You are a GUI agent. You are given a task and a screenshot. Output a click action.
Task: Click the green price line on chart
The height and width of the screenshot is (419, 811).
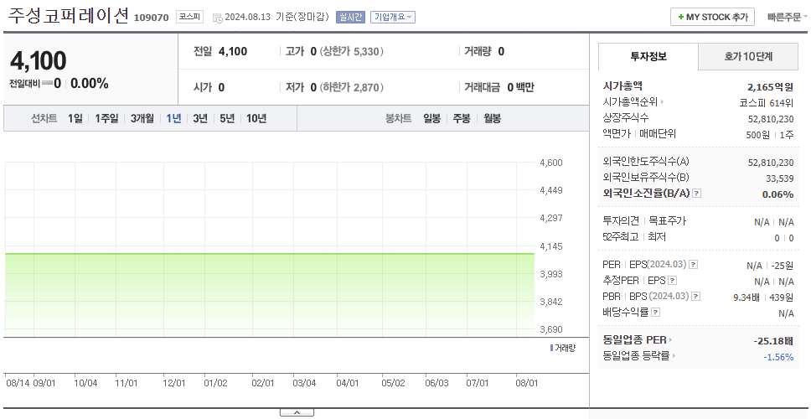pyautogui.click(x=270, y=253)
